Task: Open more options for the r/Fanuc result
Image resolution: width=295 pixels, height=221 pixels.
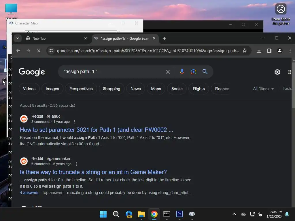Action: [x=75, y=122]
